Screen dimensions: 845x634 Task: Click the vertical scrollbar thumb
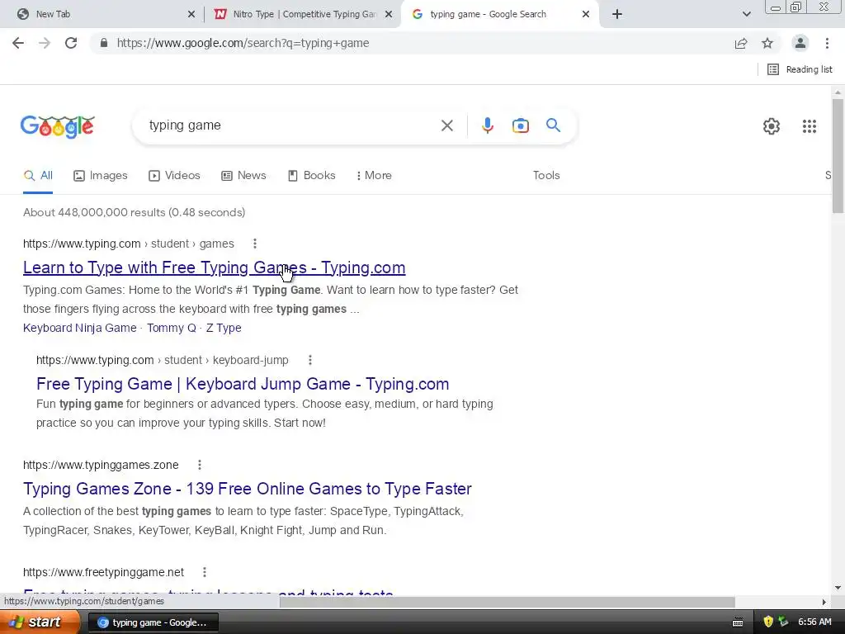point(838,156)
